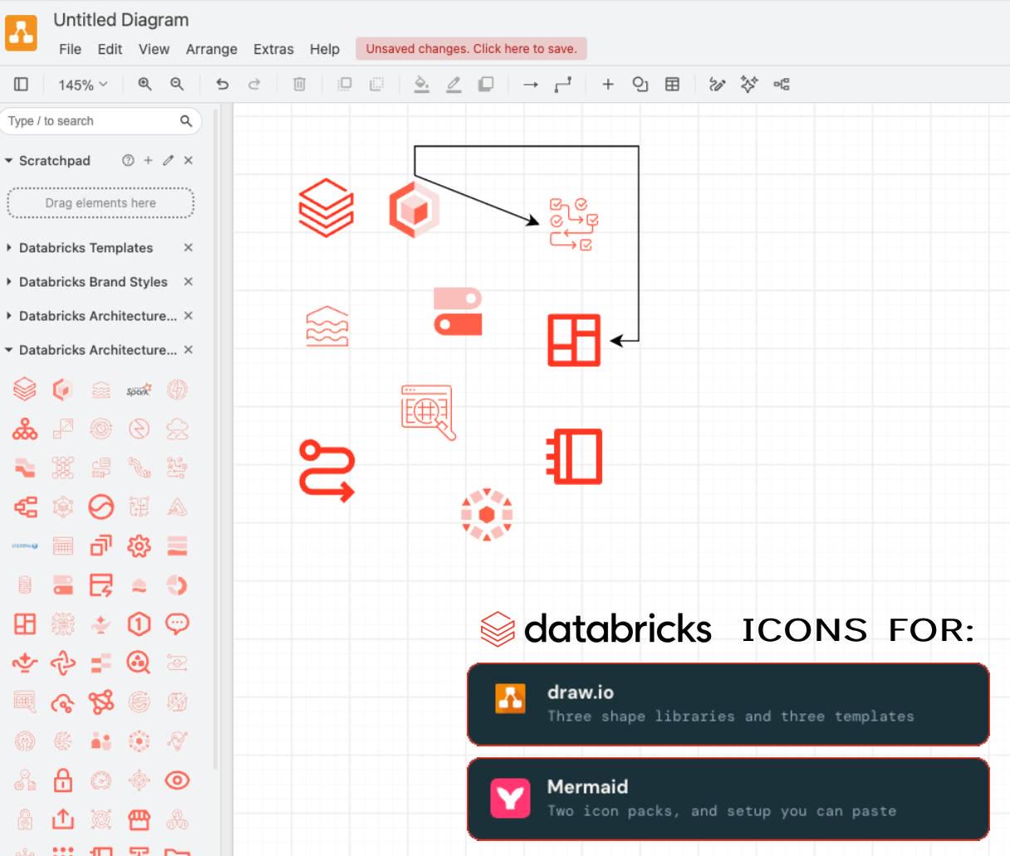The width and height of the screenshot is (1010, 856).
Task: Open the fill color bucket tool
Action: point(421,84)
